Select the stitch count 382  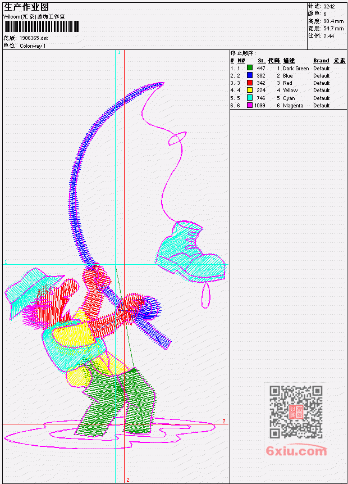point(261,76)
